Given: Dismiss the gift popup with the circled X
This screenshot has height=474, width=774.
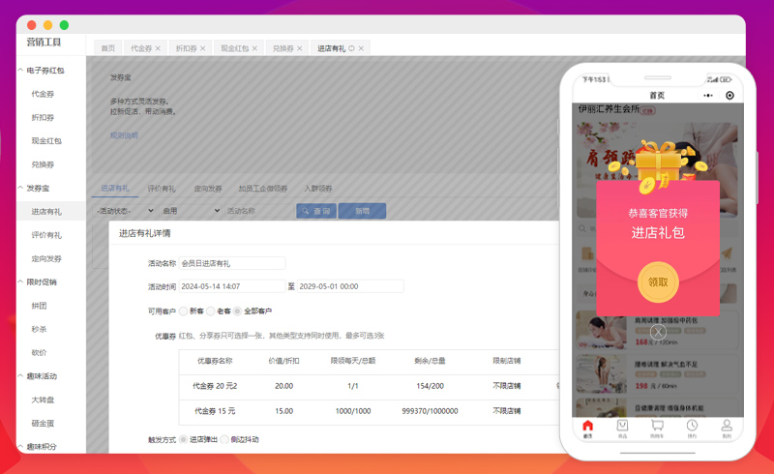Looking at the screenshot, I should click(x=658, y=332).
